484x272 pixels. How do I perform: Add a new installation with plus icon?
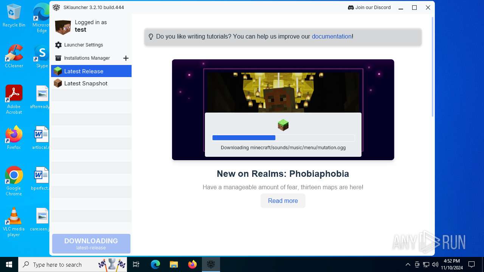(126, 58)
